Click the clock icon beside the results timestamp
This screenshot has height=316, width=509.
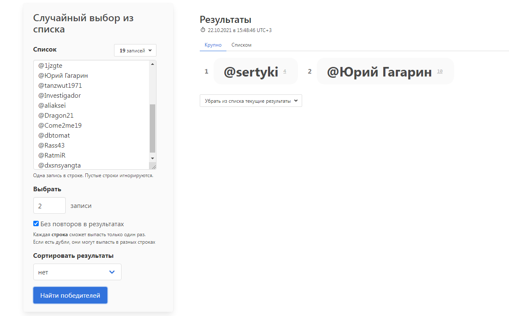[203, 30]
